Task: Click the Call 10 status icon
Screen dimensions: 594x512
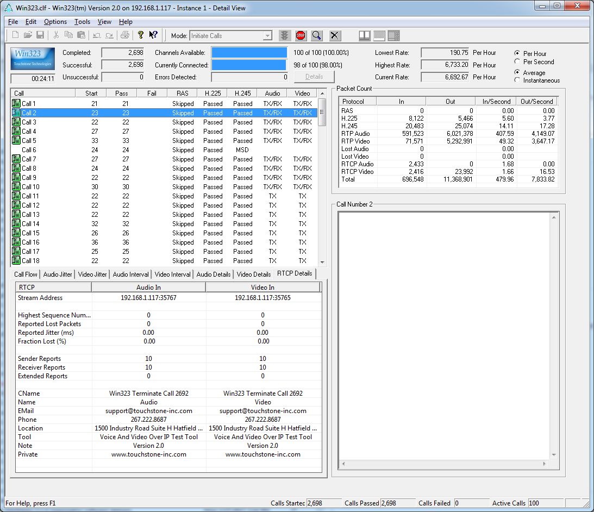Action: coord(16,186)
